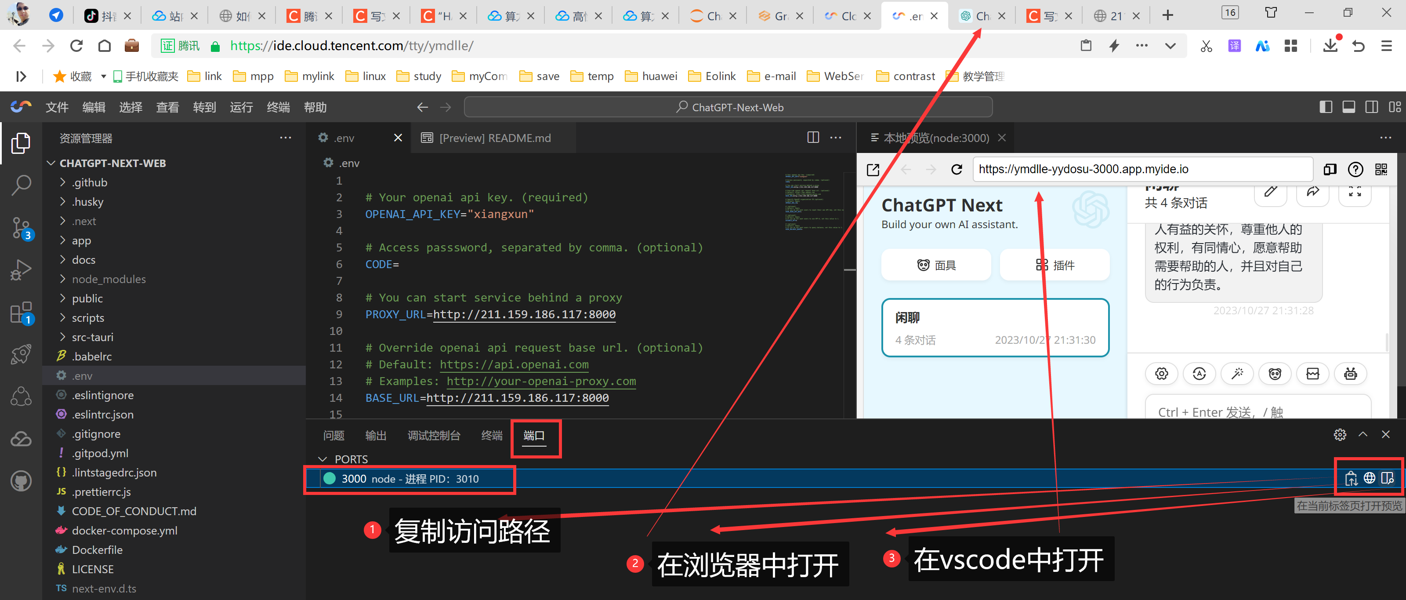Image resolution: width=1406 pixels, height=600 pixels.
Task: Click the chat message input box
Action: tap(1258, 407)
